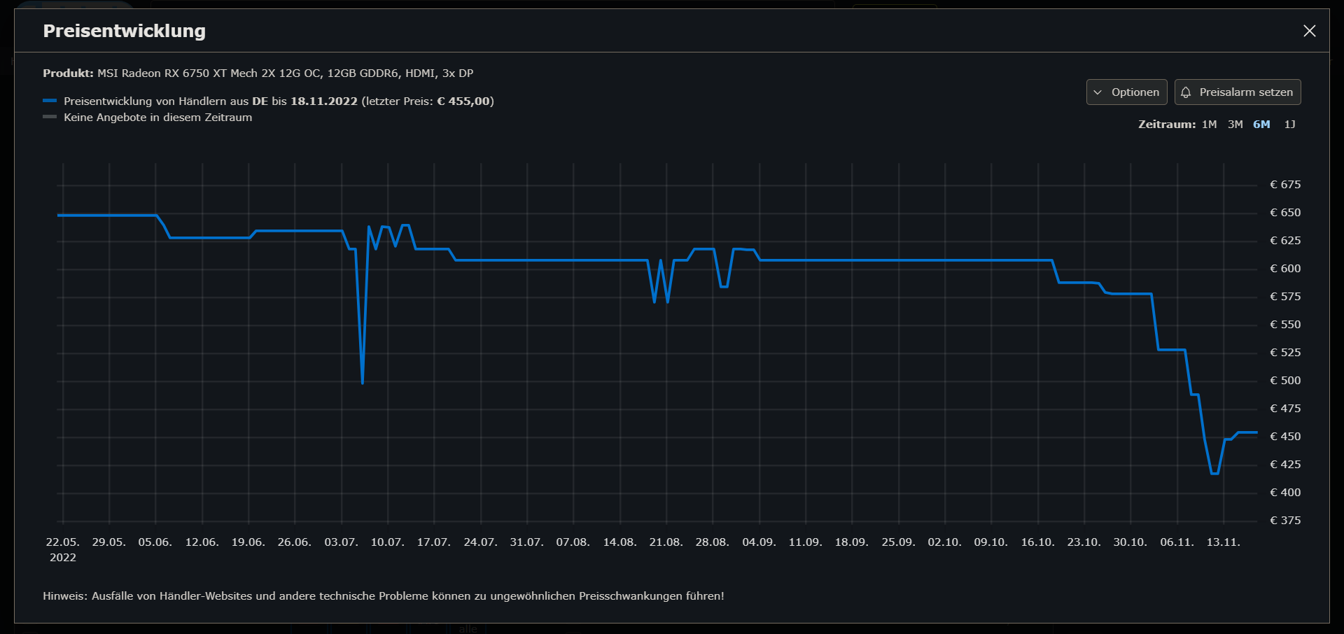1344x634 pixels.
Task: Click the Preisentwicklung dialog title
Action: click(125, 31)
